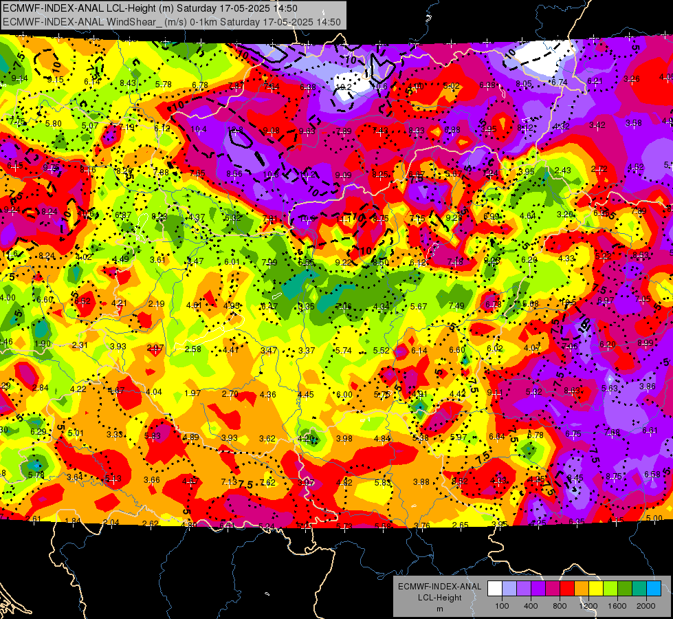
Task: Click the LCL-Height title line at the top
Action: [x=150, y=8]
